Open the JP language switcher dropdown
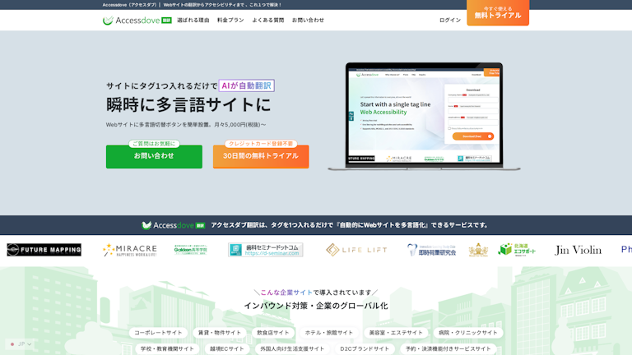 point(20,344)
